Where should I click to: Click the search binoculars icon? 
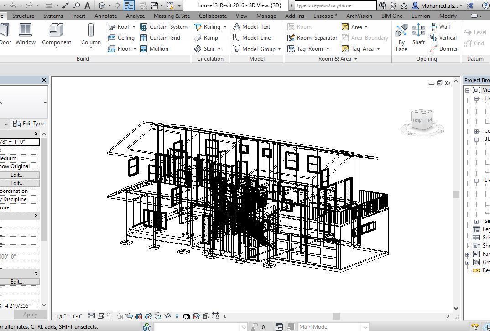click(382, 5)
